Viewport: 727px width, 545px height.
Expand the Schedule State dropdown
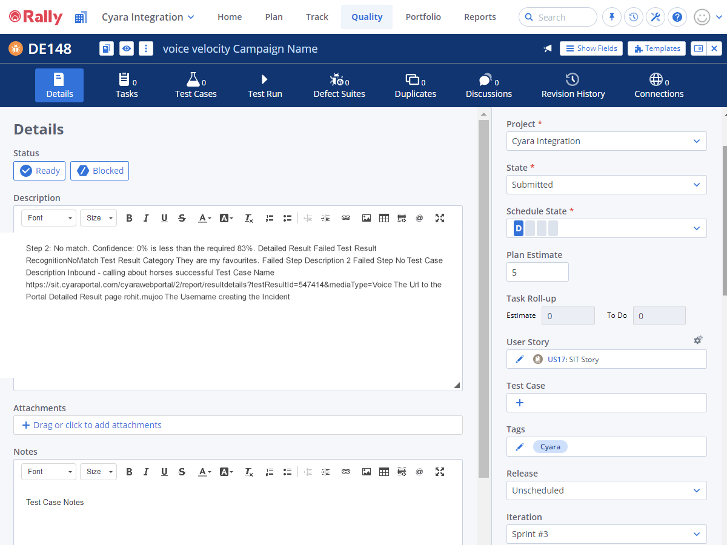tap(606, 228)
